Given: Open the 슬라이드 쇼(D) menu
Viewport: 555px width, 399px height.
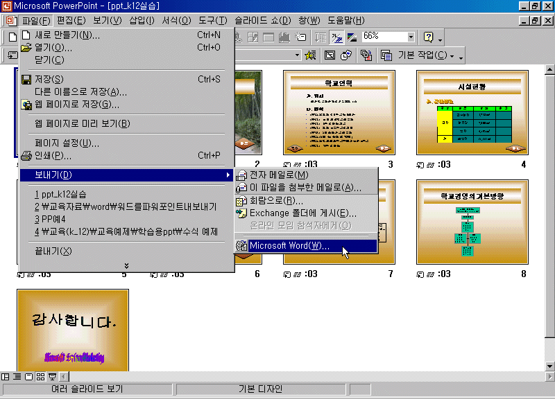Looking at the screenshot, I should [x=262, y=21].
